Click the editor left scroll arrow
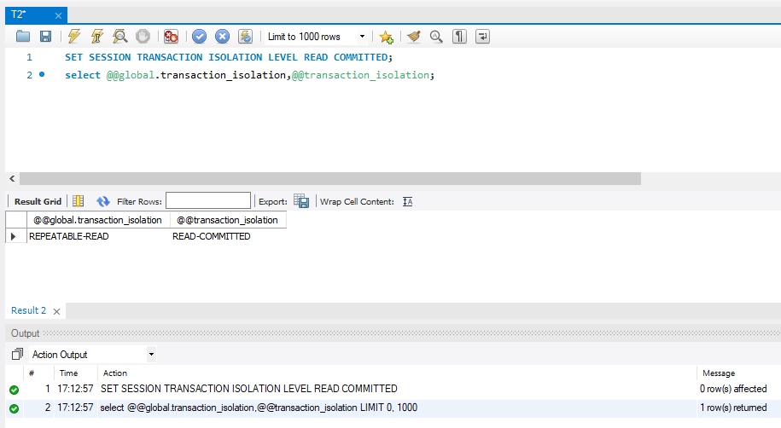Viewport: 781px width, 428px height. (x=13, y=178)
